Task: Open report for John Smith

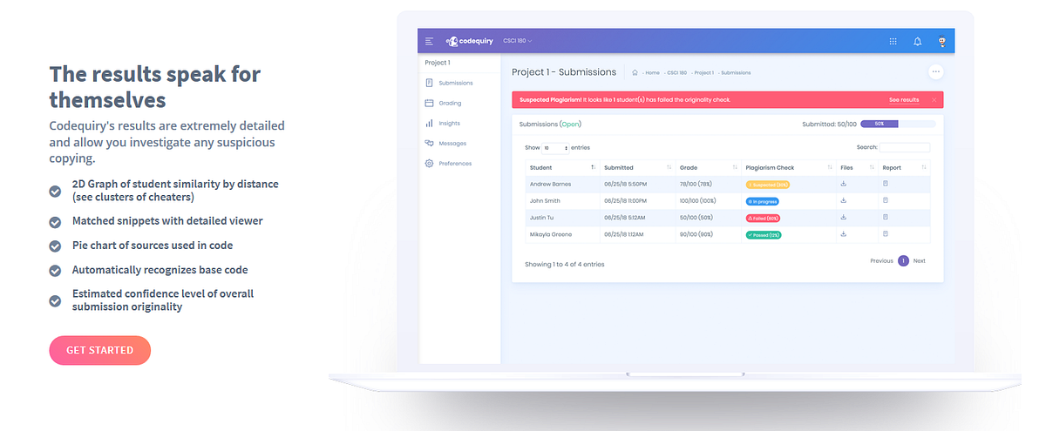Action: tap(886, 200)
